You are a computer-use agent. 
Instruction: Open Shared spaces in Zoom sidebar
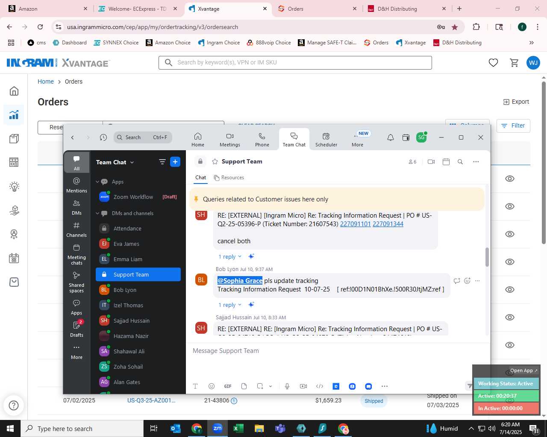coord(76,282)
